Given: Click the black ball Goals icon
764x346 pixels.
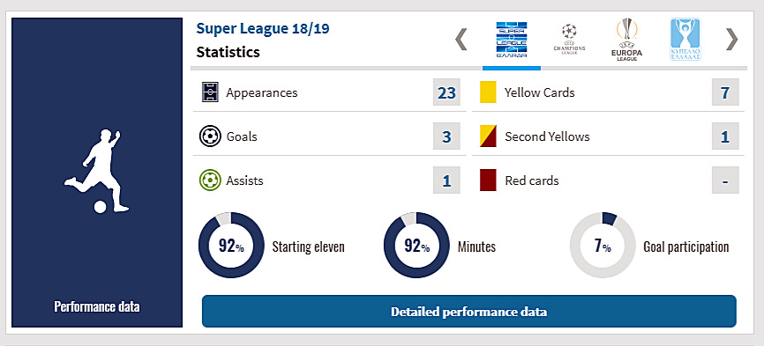Looking at the screenshot, I should (210, 136).
